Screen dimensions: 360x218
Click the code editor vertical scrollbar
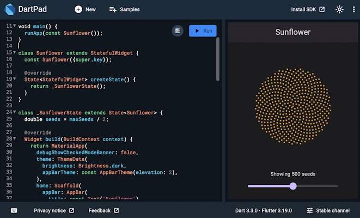[x=218, y=59]
